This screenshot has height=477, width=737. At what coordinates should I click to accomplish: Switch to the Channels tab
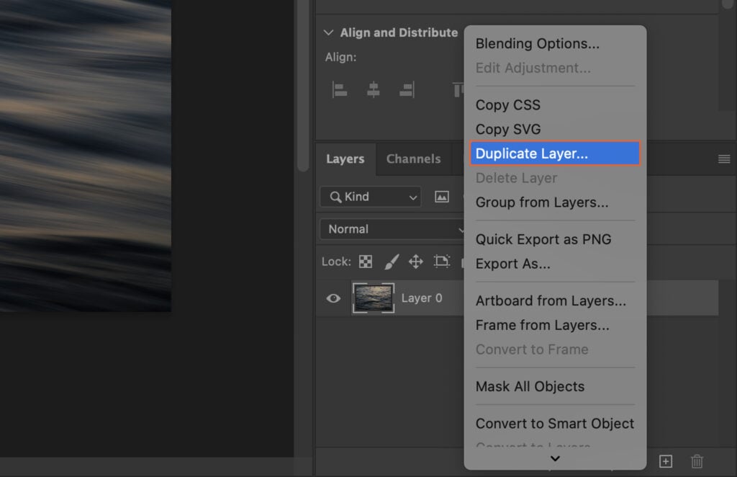(414, 159)
